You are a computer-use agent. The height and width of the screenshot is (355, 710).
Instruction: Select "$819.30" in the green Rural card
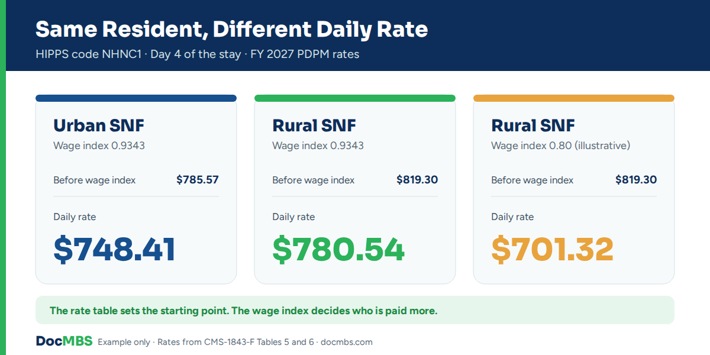417,180
